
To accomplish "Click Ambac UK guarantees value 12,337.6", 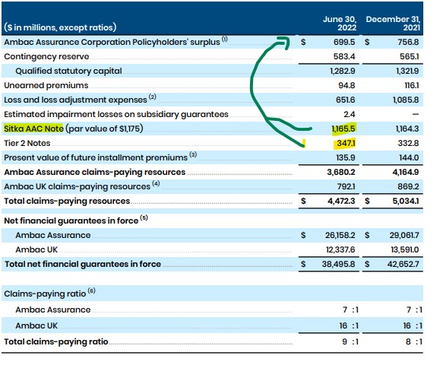I will (340, 249).
